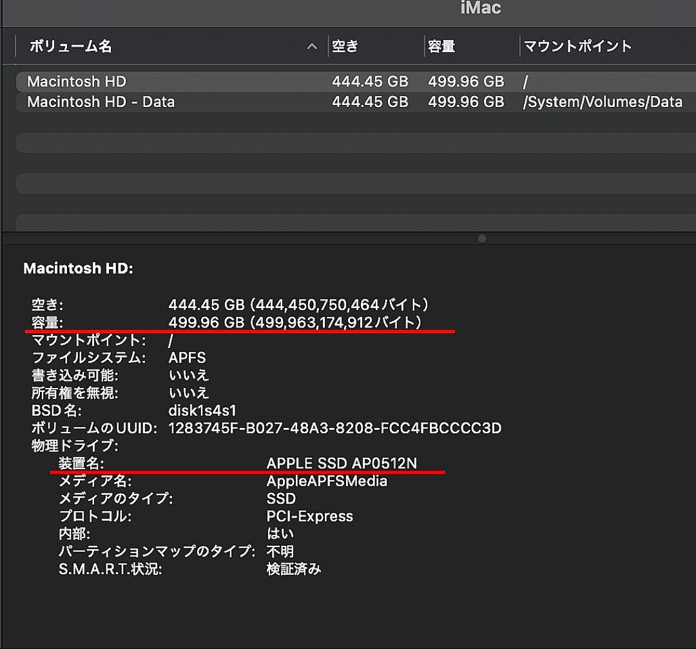
Task: Click the ボリューム名 column header
Action: click(68, 46)
